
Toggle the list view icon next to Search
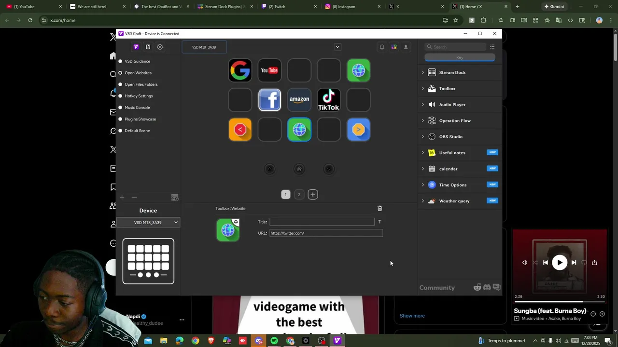point(492,47)
